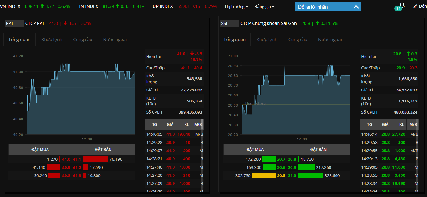The image size is (427, 197).
Task: Expand the 'Để lại lời nhắn' chevron
Action: (x=356, y=7)
